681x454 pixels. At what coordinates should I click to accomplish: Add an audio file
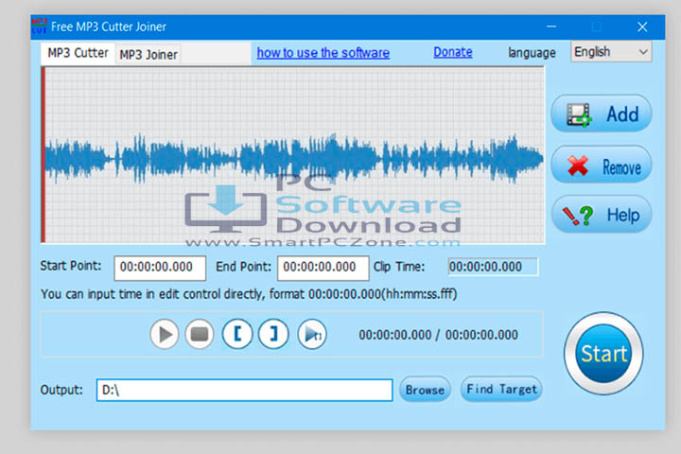(x=602, y=113)
